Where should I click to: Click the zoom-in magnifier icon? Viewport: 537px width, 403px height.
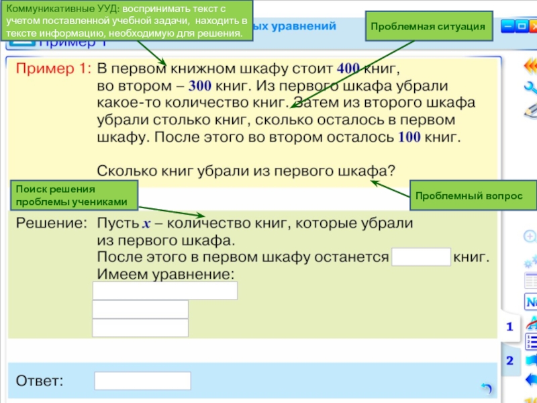point(530,236)
